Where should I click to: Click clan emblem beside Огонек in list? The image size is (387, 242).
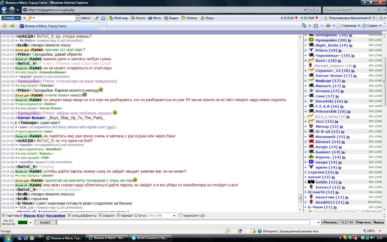coord(311,91)
